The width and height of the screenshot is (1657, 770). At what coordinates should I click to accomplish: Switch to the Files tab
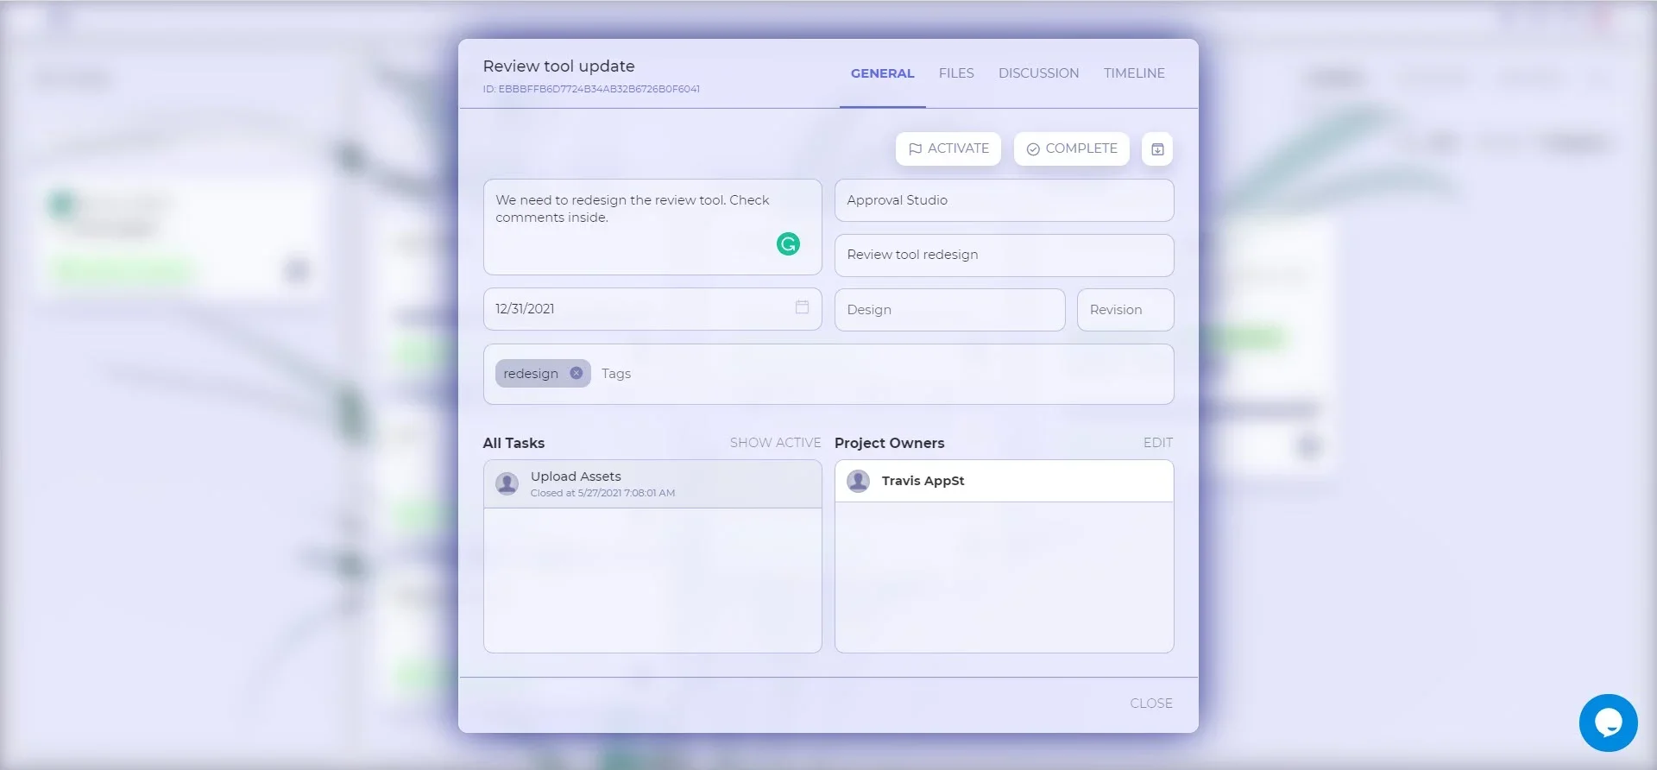(956, 73)
